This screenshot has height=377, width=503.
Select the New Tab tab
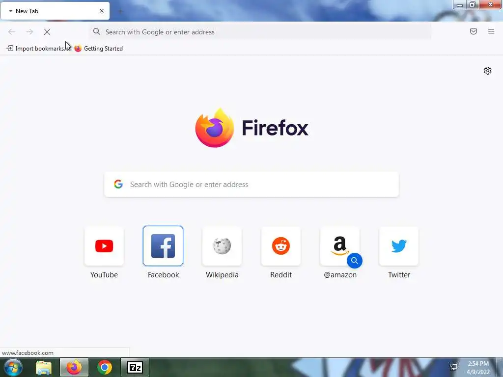tap(55, 11)
